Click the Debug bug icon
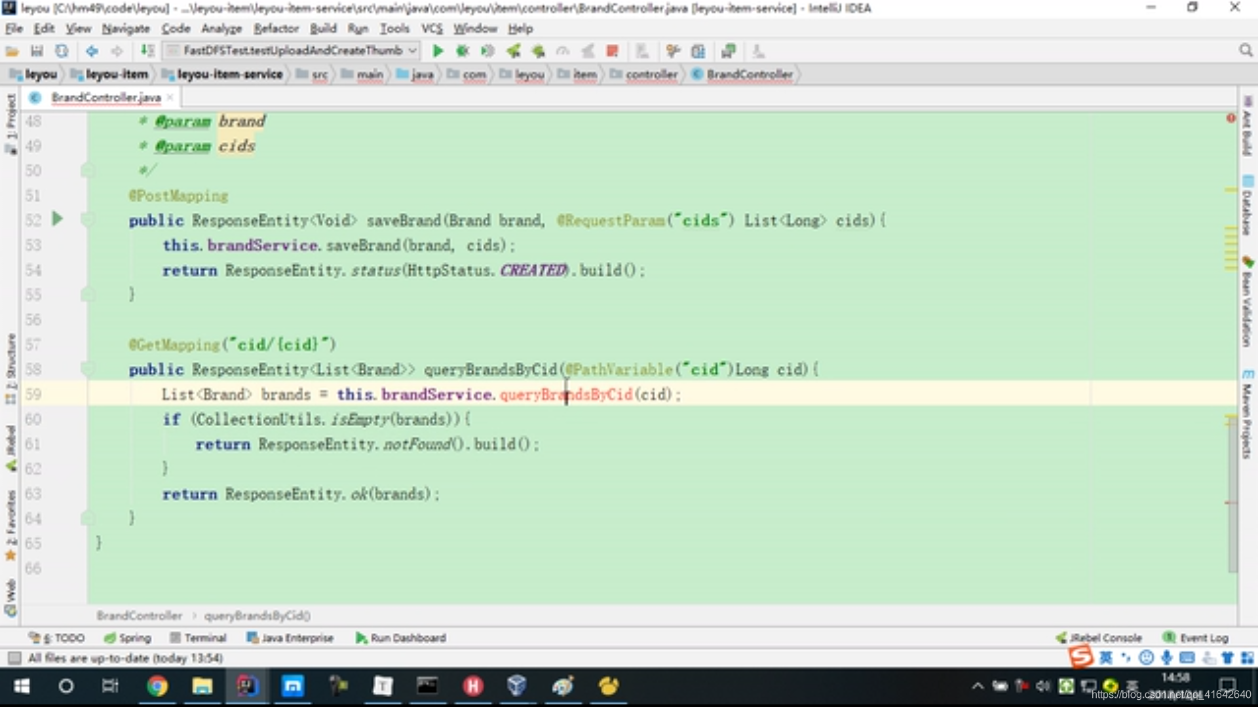1258x707 pixels. [x=463, y=51]
